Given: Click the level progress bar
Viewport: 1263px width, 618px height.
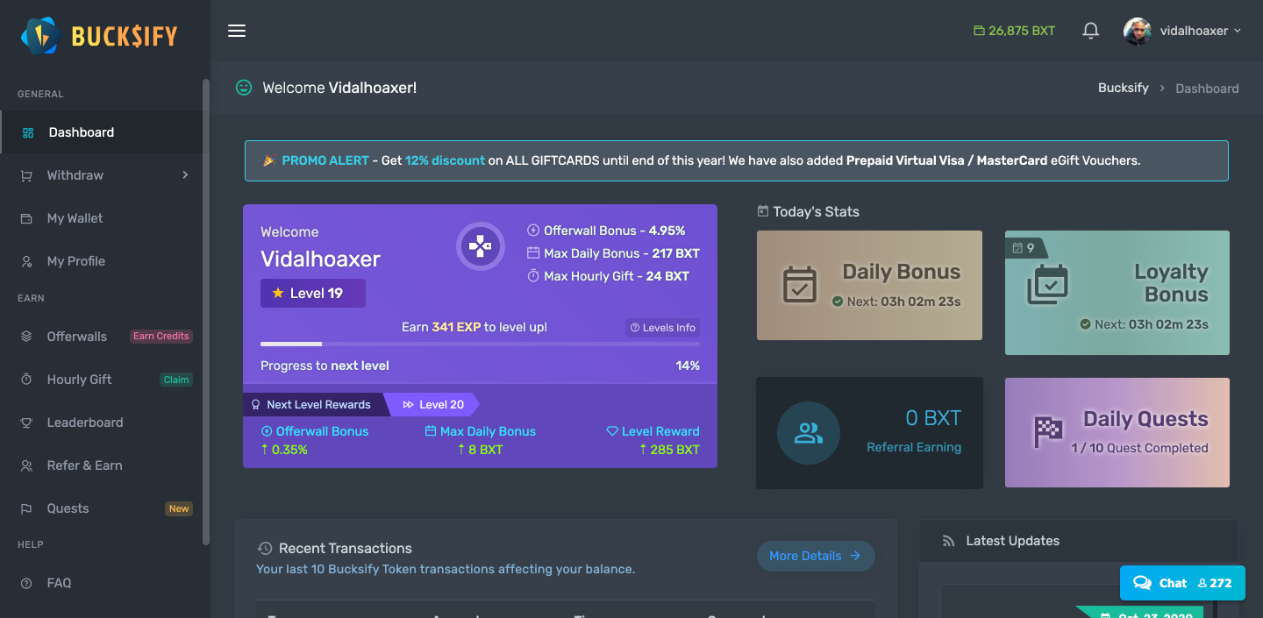Looking at the screenshot, I should click(x=480, y=345).
